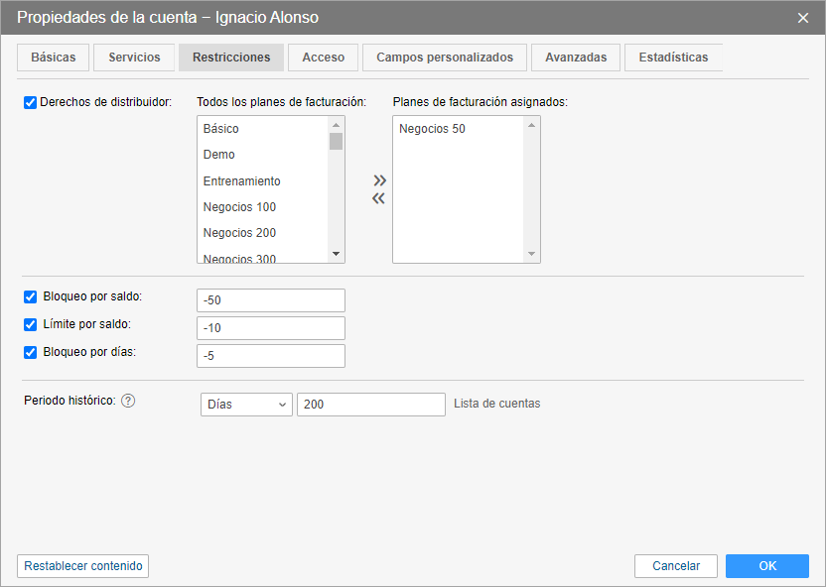Go to the Estadísticas tab
Viewport: 826px width, 587px height.
coord(673,58)
